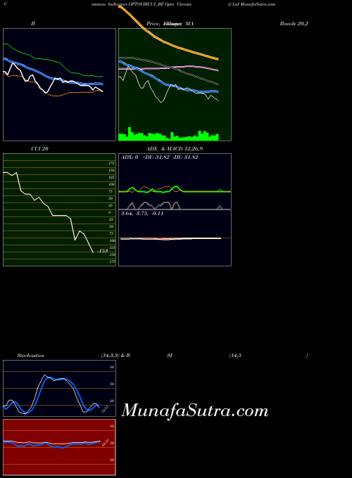Click the pink moving average line
Image resolution: width=352 pixels, height=478 pixels.
pos(168,67)
